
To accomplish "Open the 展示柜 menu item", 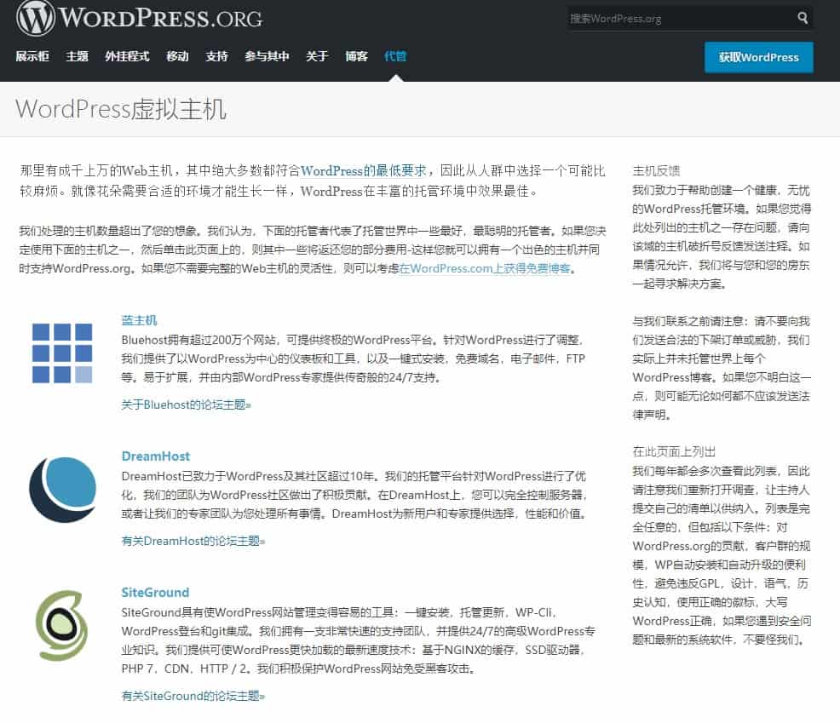I will click(32, 55).
